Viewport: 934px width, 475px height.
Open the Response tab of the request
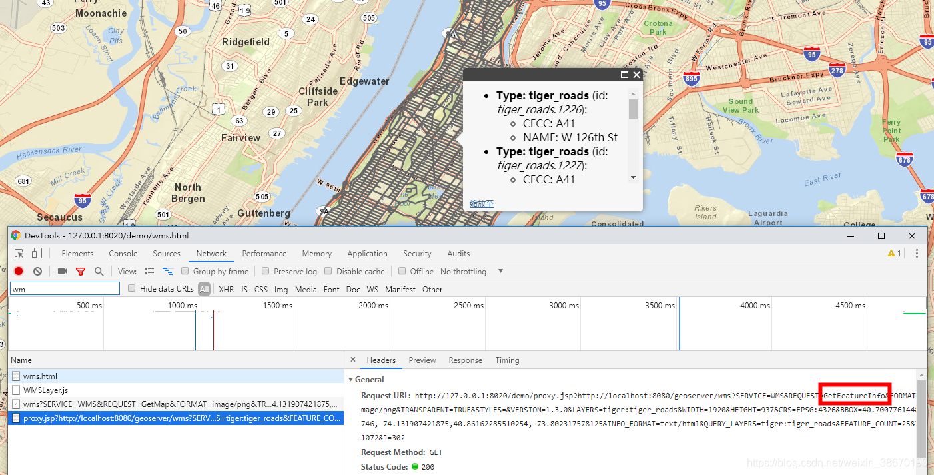[465, 360]
